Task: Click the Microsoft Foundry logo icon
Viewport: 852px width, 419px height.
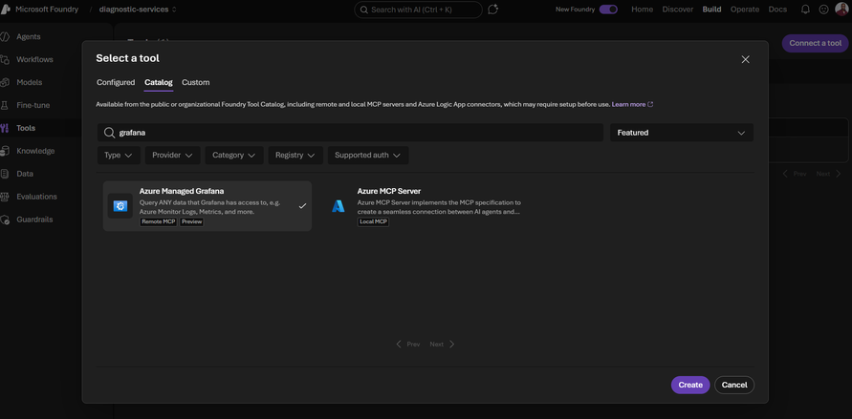Action: (6, 10)
